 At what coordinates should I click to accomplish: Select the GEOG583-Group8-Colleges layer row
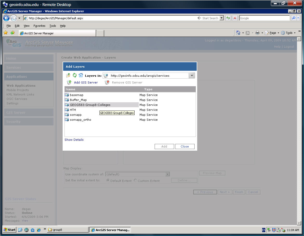(x=102, y=105)
